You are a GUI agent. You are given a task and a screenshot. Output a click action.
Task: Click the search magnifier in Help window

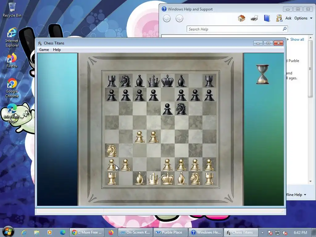pyautogui.click(x=285, y=29)
